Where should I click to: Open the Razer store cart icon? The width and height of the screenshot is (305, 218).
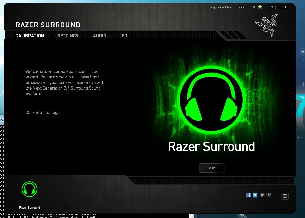[x=262, y=195]
